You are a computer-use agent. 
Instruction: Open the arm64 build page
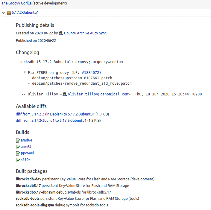26,147
